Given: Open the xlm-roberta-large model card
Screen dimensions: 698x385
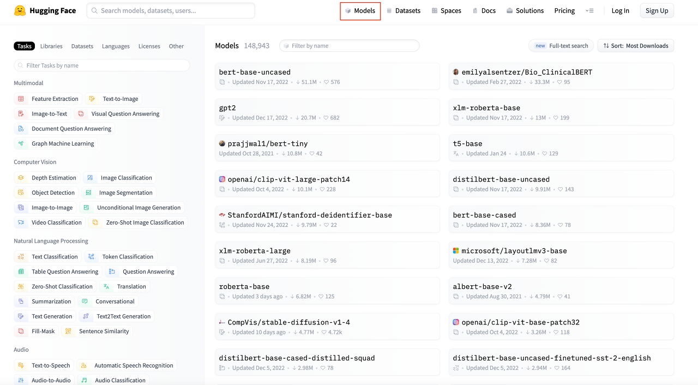Looking at the screenshot, I should click(327, 255).
